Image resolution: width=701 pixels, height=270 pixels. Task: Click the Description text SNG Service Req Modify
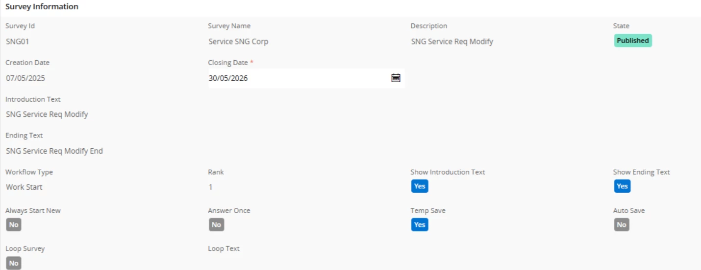pyautogui.click(x=452, y=42)
